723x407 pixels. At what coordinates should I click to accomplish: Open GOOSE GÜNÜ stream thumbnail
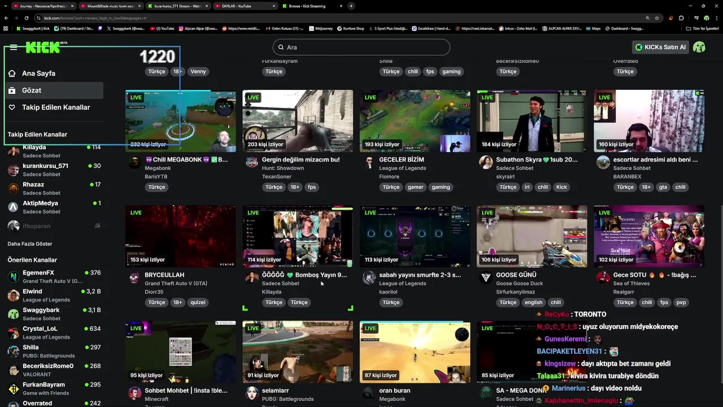532,236
